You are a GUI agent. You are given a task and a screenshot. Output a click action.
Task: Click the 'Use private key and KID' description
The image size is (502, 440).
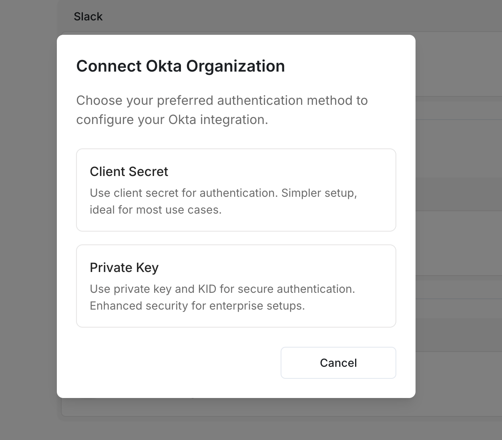pos(222,297)
